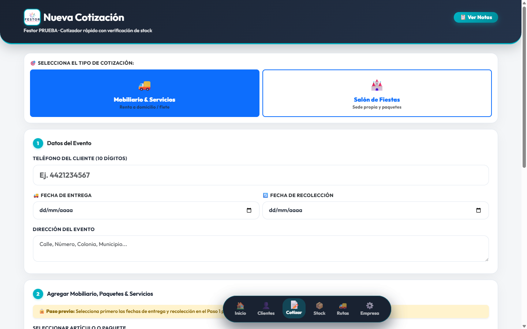Click the Nueva Cotización heading

[84, 17]
